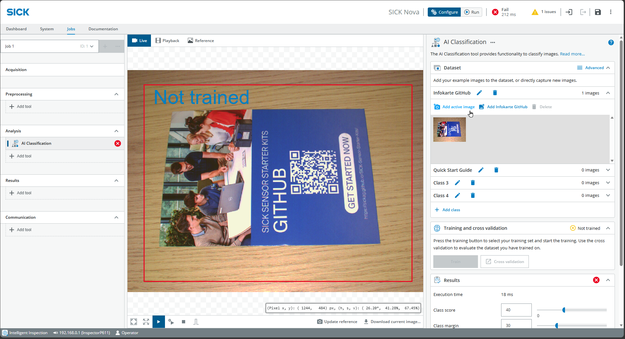
Task: Click the pencil icon for Class 3
Action: tap(457, 183)
